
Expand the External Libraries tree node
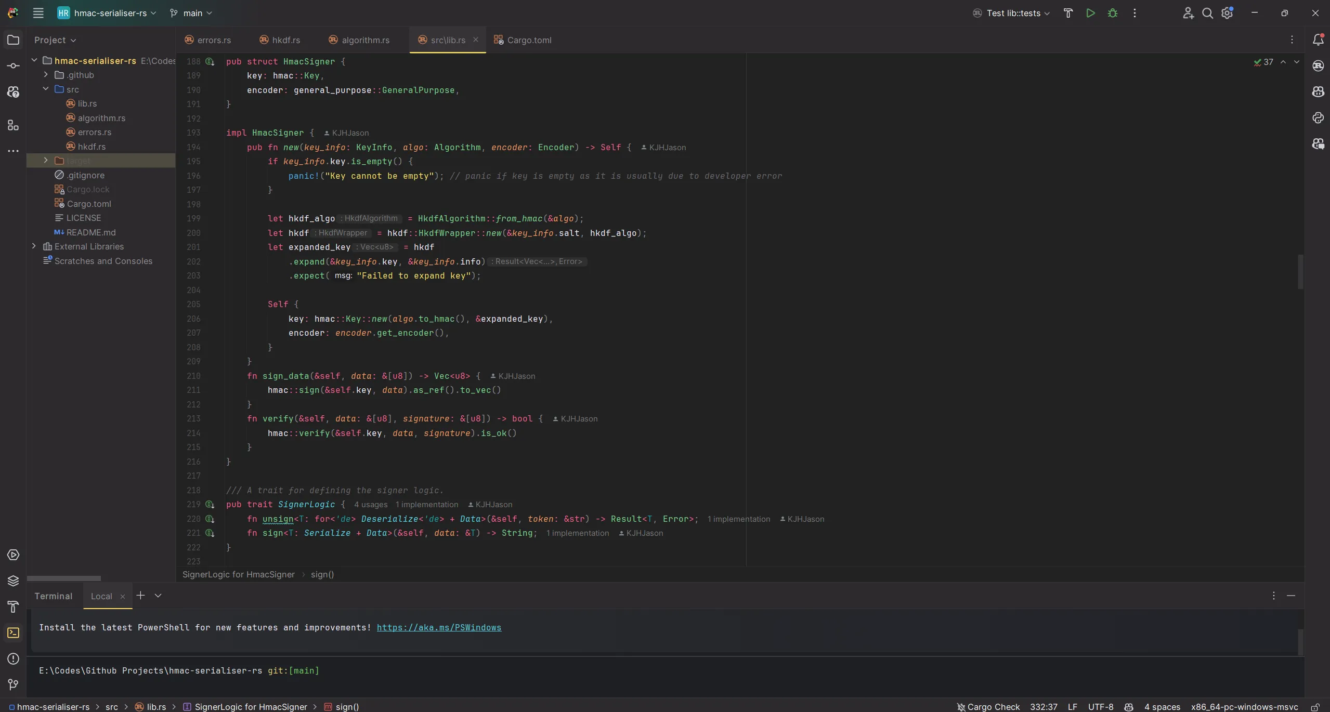[33, 247]
